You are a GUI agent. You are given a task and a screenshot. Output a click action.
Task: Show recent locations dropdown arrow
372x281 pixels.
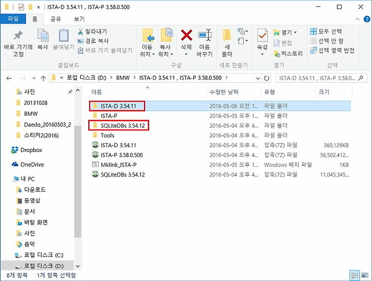(x=34, y=78)
